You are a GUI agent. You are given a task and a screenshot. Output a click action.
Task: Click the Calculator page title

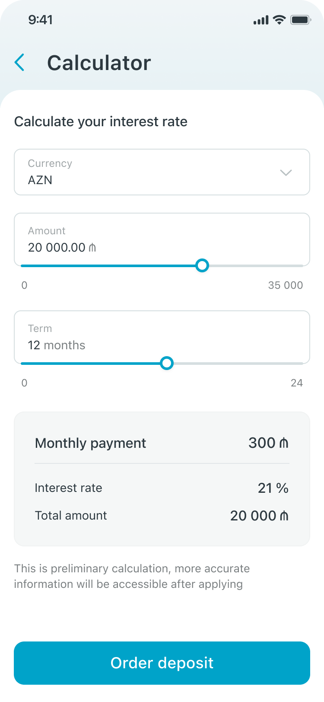(99, 63)
